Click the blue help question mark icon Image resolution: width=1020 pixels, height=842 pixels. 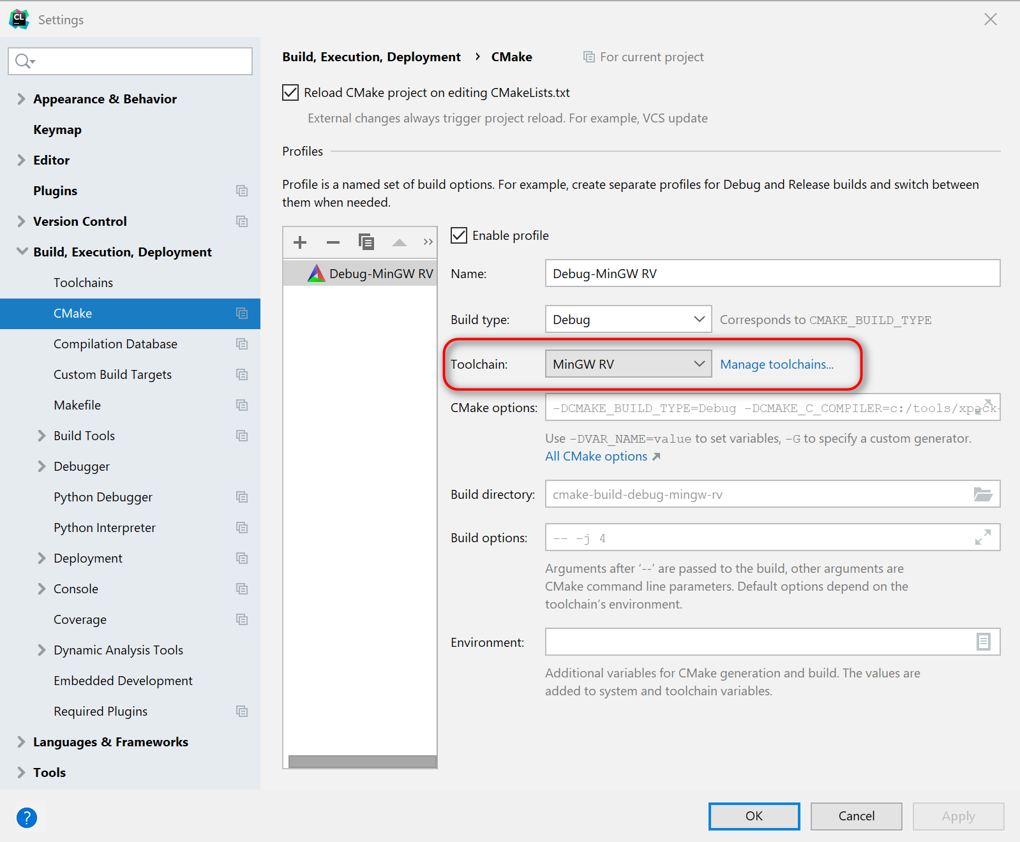(x=27, y=817)
